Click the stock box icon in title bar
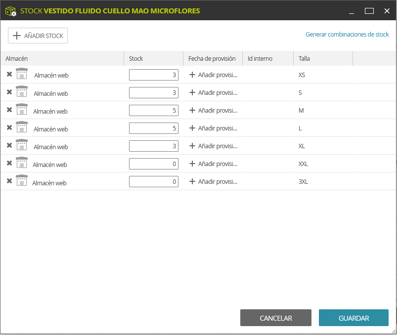This screenshot has width=397, height=335. pos(11,11)
